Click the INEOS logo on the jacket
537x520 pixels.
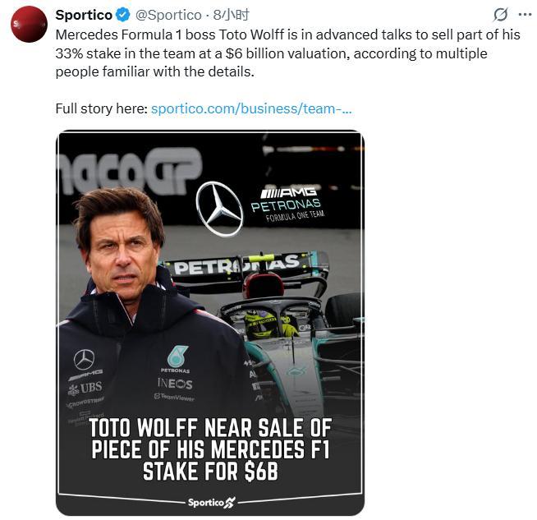pyautogui.click(x=175, y=384)
